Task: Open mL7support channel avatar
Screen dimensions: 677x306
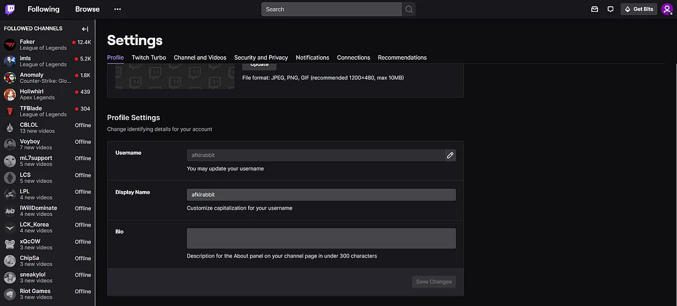Action: point(10,161)
